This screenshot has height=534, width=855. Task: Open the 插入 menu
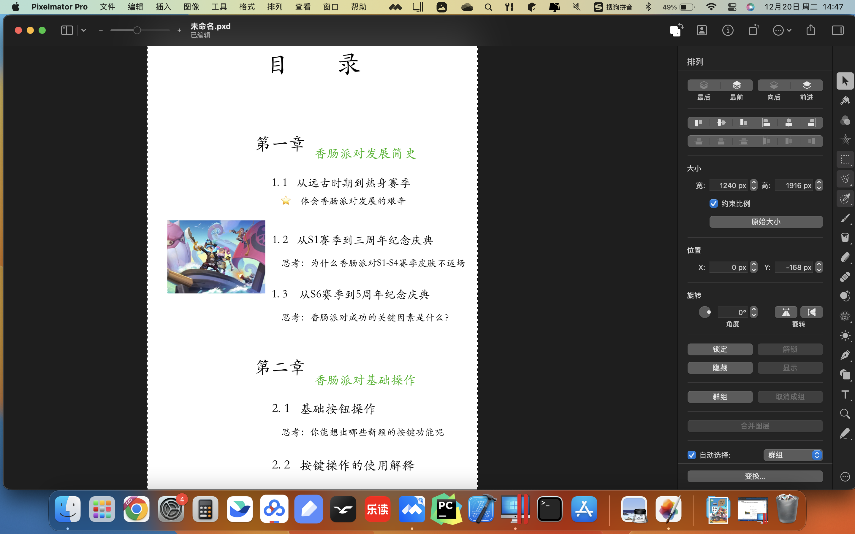point(163,7)
